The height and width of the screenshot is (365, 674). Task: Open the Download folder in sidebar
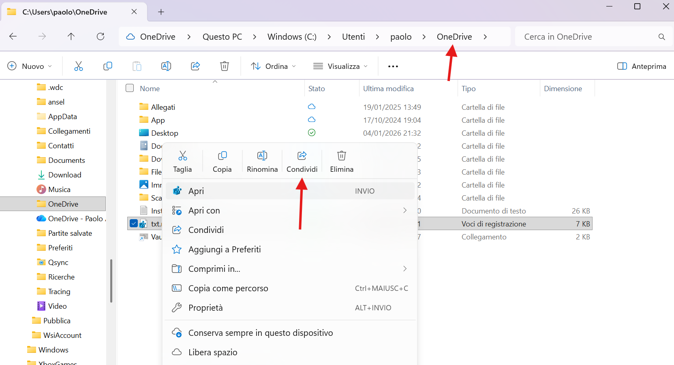pyautogui.click(x=59, y=175)
